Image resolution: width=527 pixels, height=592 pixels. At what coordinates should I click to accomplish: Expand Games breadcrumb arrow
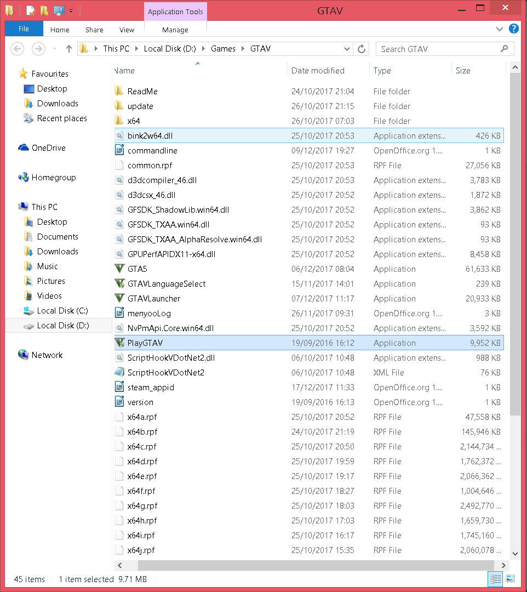tap(243, 49)
